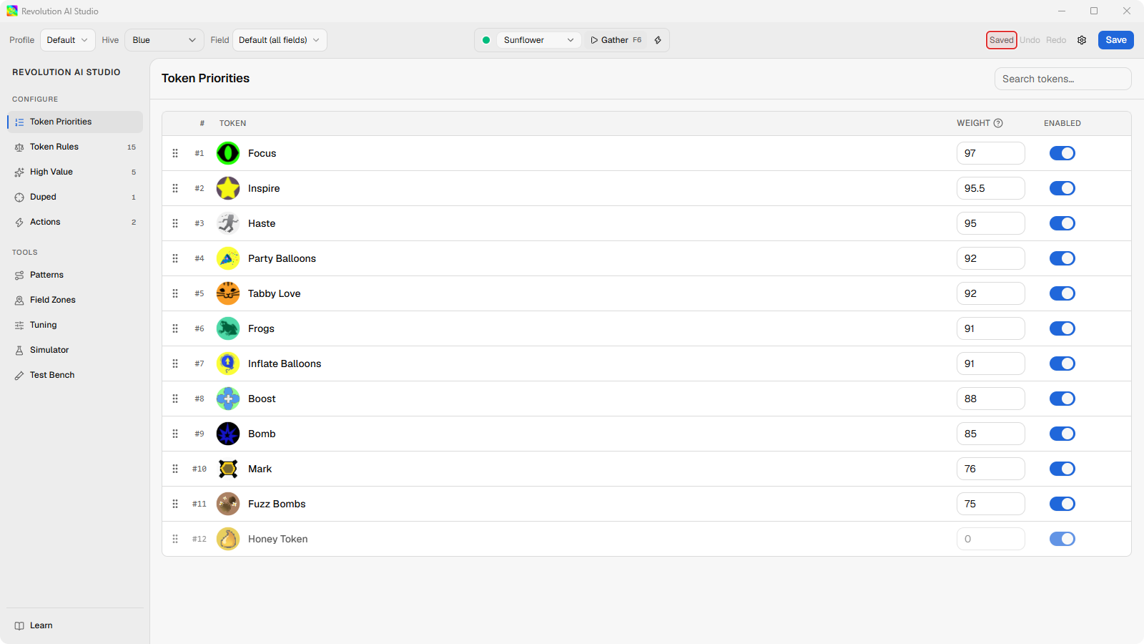
Task: Click the Party Balloons token icon
Action: [228, 258]
